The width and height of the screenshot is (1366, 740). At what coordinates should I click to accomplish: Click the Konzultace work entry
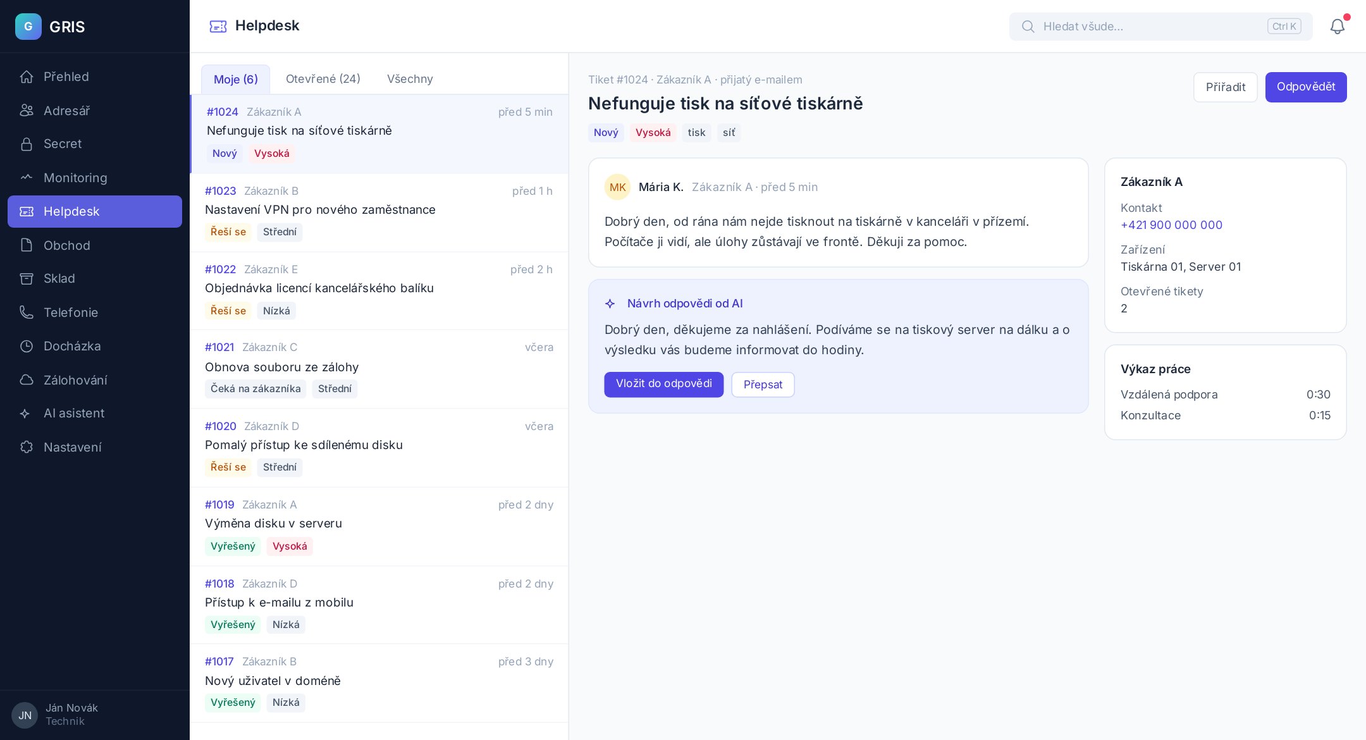(1225, 416)
